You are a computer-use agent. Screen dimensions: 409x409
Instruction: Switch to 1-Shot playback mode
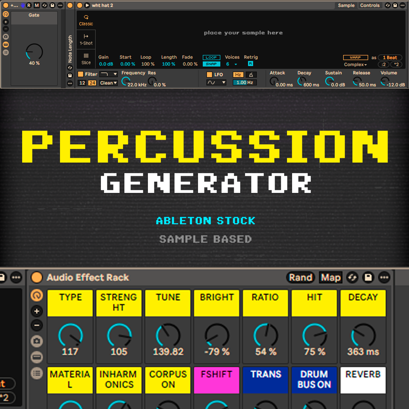[86, 40]
